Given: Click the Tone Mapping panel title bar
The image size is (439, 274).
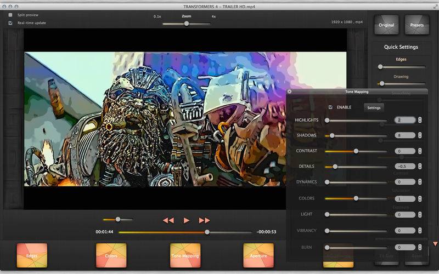Looking at the screenshot, I should pos(357,92).
